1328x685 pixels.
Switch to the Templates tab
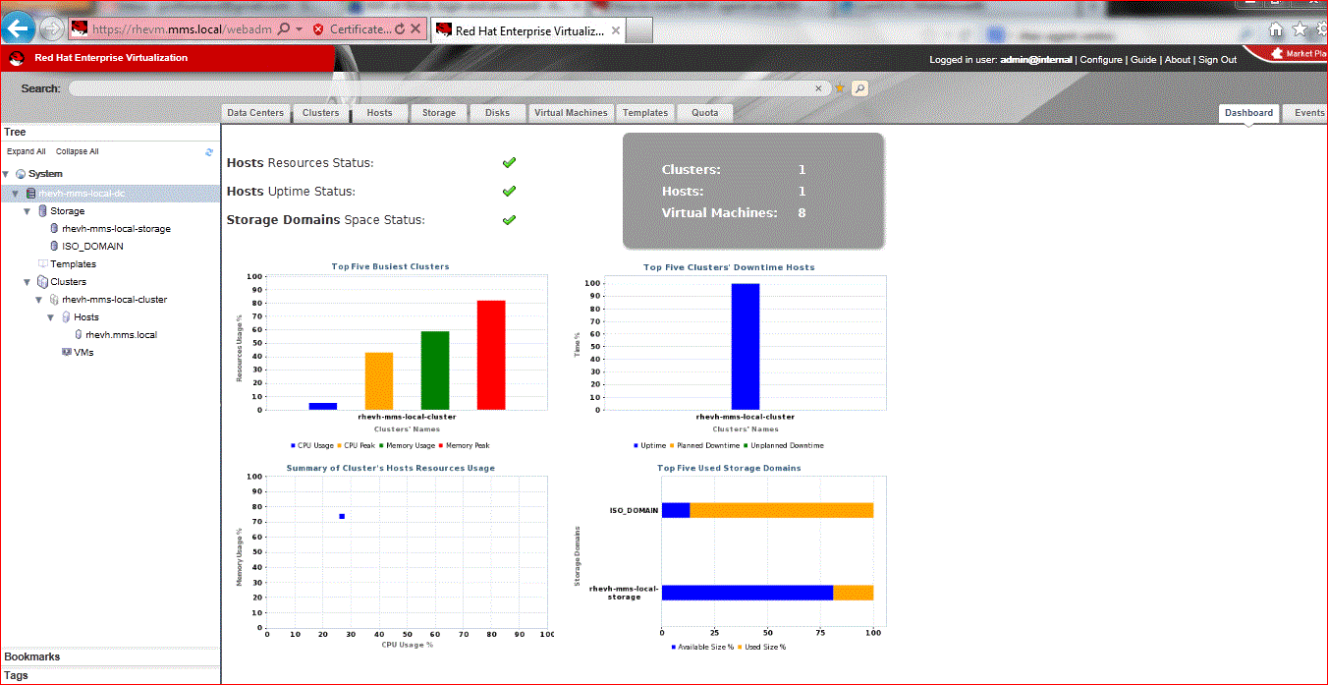click(645, 113)
